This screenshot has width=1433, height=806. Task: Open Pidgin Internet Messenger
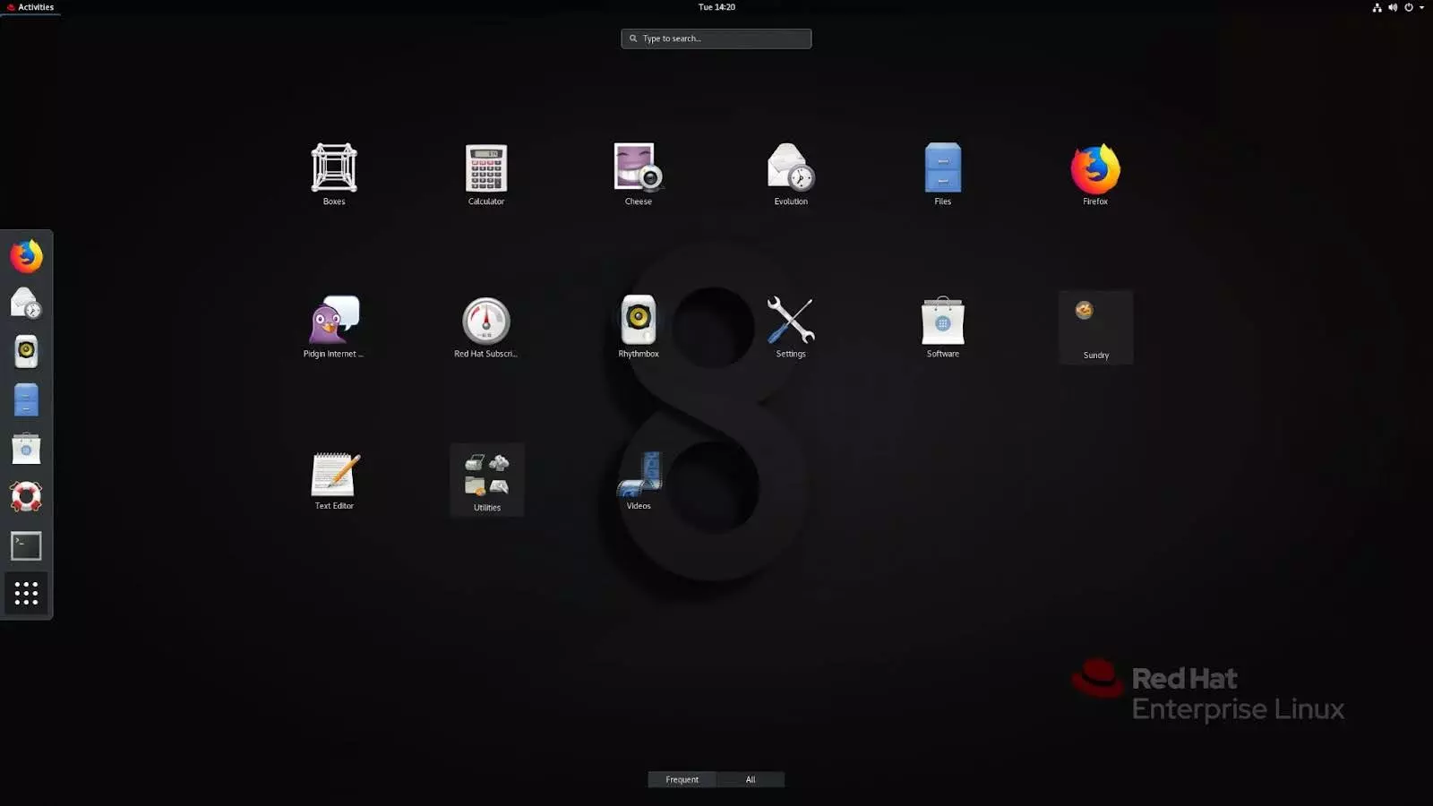(x=334, y=326)
